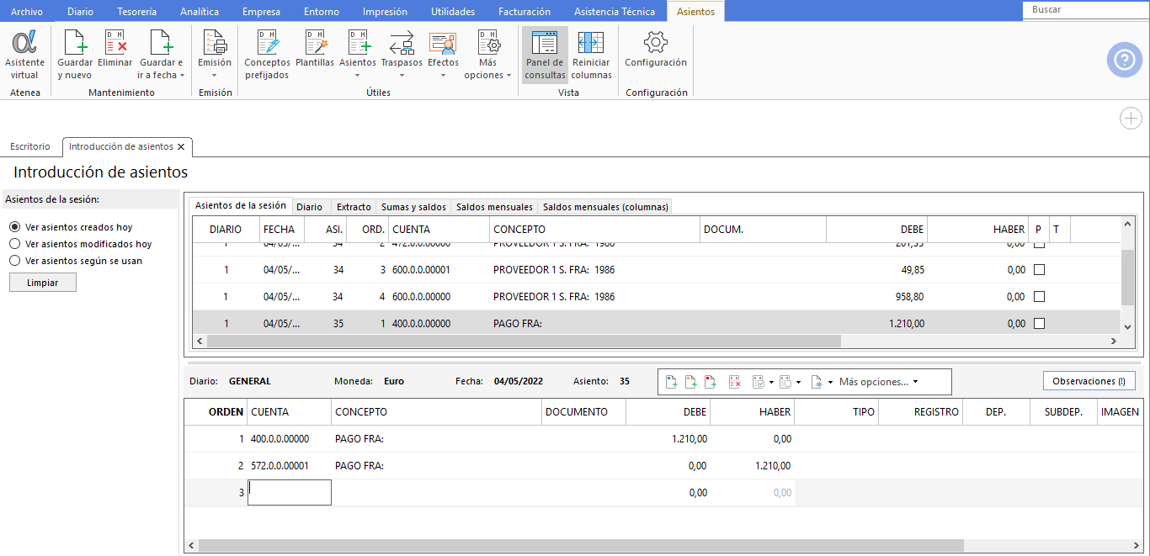
Task: Click the FECHA column header
Action: 280,229
